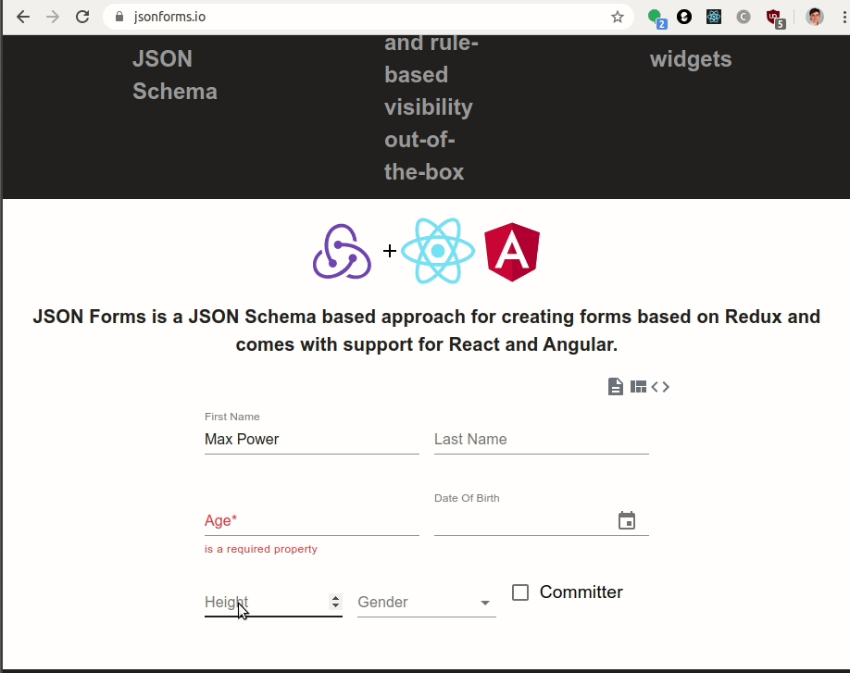Click the address bar showing jsonforms.io

(x=369, y=17)
